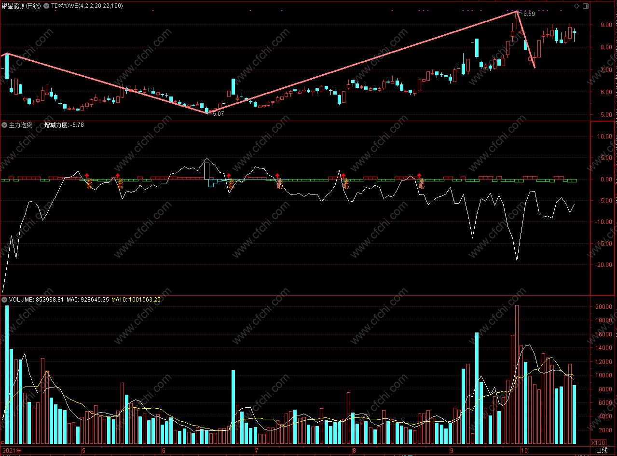
Task: Click the 主力吃货 indicator name
Action: click(x=21, y=125)
